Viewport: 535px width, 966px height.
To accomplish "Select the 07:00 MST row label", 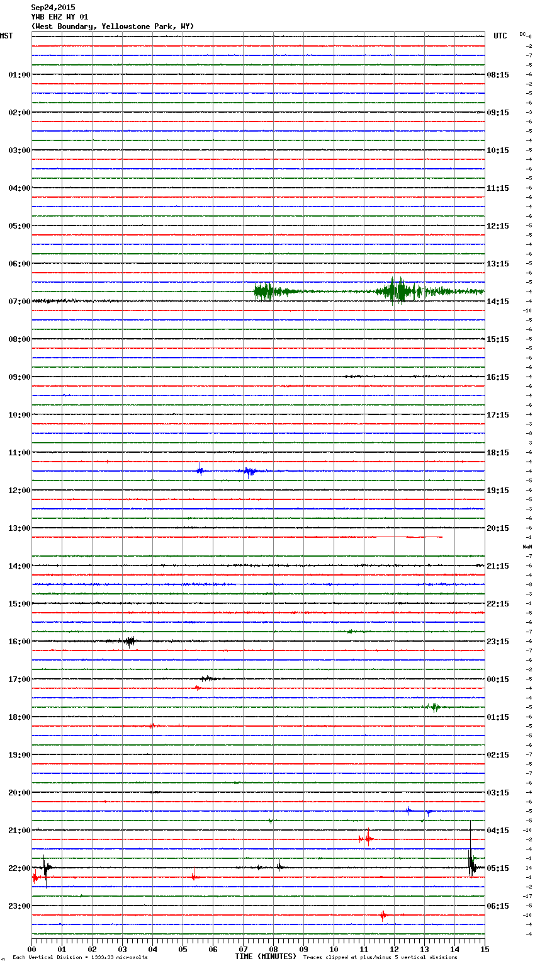I will point(20,302).
